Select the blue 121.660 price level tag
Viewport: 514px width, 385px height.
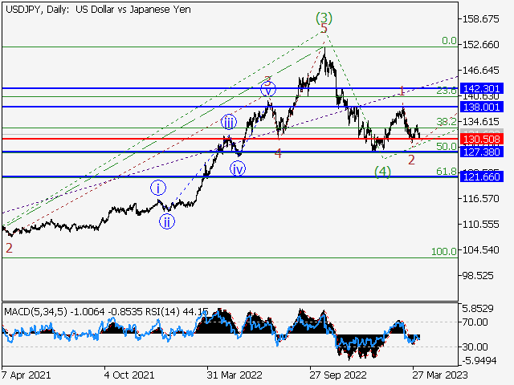[482, 176]
